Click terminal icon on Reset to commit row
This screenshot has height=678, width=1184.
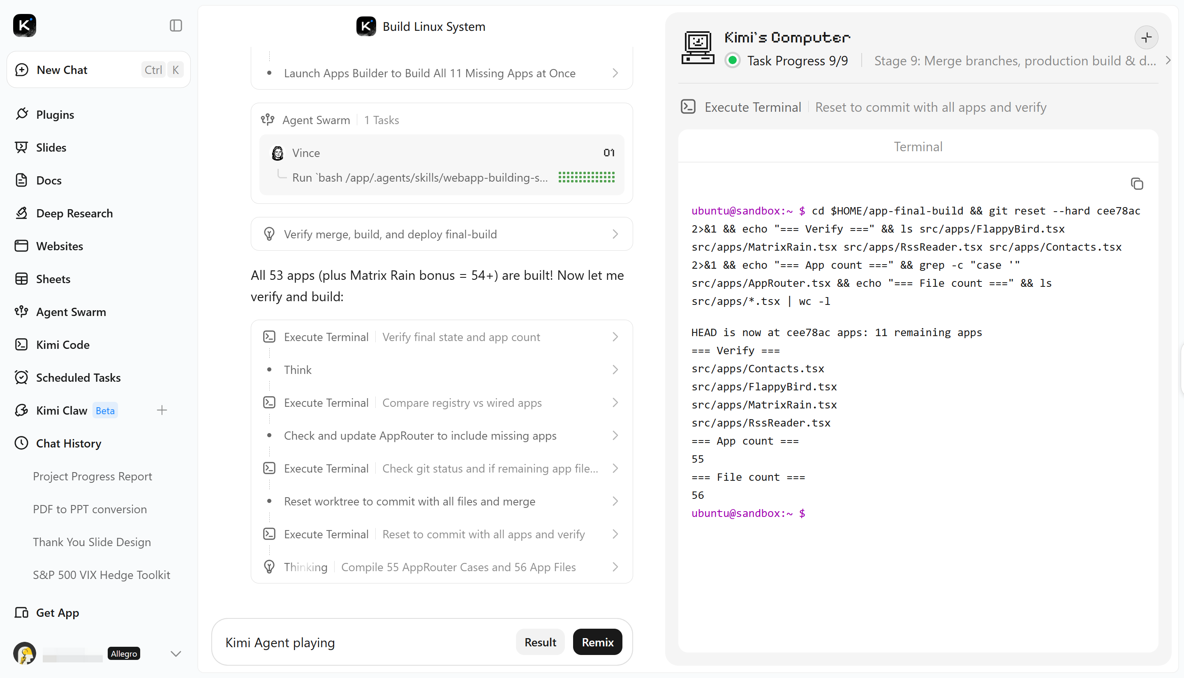tap(269, 534)
